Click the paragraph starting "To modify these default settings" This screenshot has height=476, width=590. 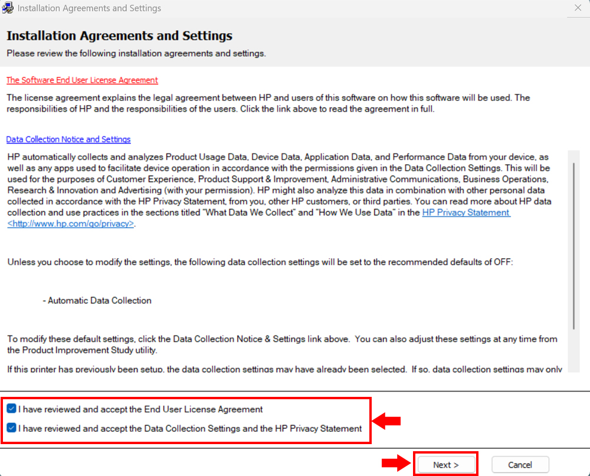[x=282, y=344]
